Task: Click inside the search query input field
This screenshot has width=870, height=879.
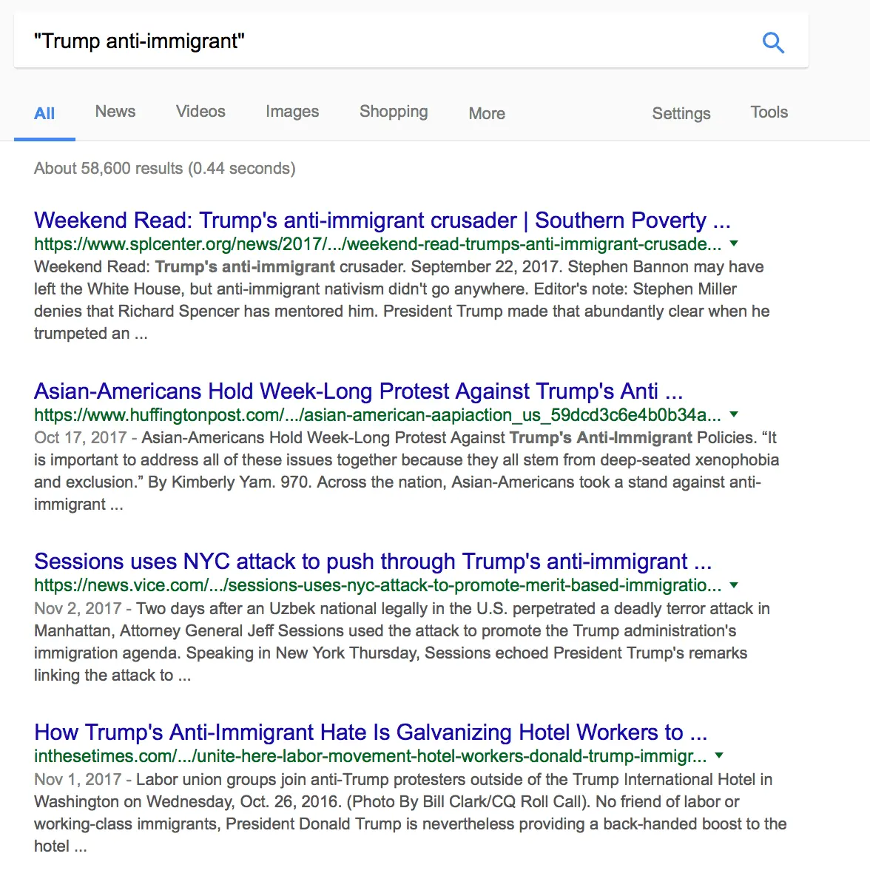Action: [296, 41]
